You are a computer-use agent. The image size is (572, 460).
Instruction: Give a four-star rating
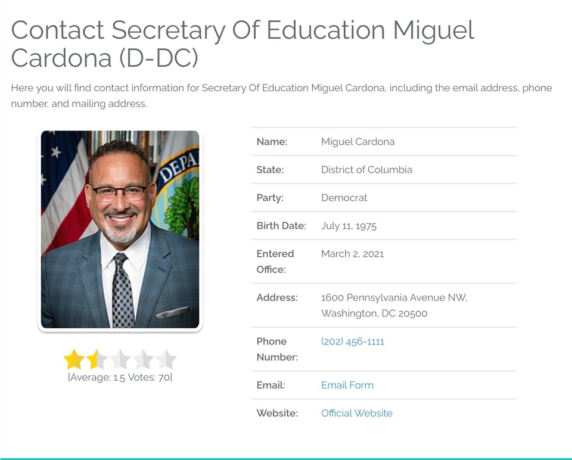point(143,359)
